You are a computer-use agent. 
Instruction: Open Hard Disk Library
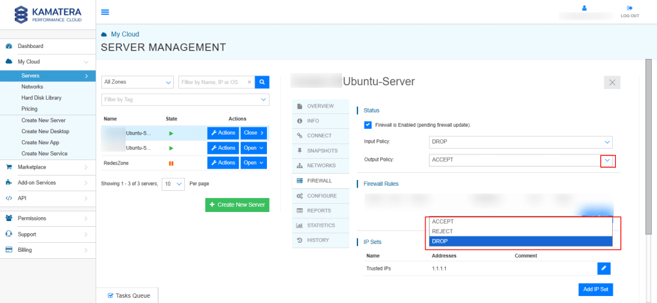coord(42,97)
